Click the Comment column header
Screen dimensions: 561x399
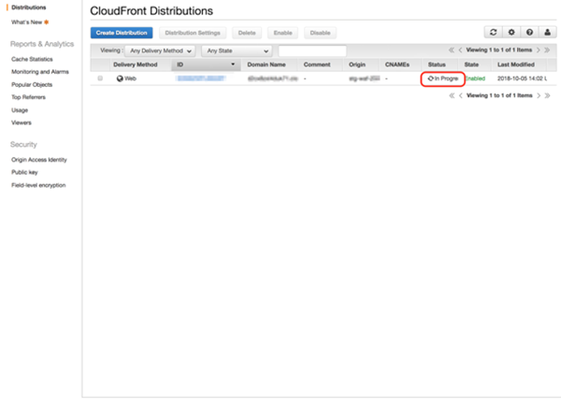[x=317, y=64]
